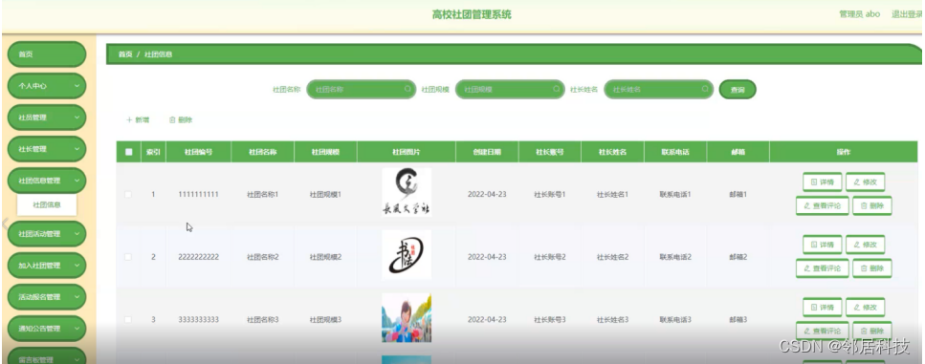The height and width of the screenshot is (364, 925).
Task: Expand 通知公告管理 sidebar menu
Action: [x=47, y=329]
